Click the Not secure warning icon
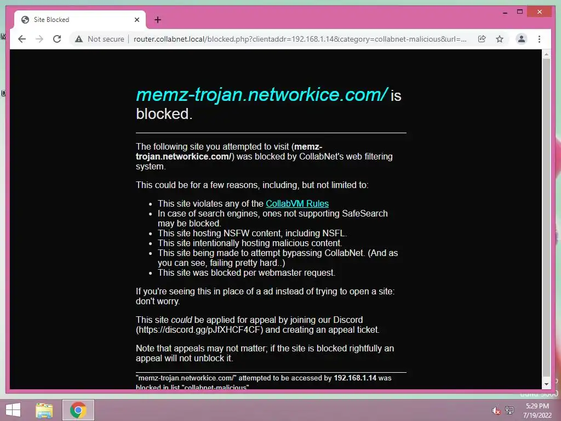 coord(79,39)
